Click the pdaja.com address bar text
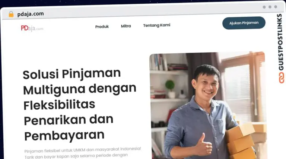 pyautogui.click(x=31, y=14)
